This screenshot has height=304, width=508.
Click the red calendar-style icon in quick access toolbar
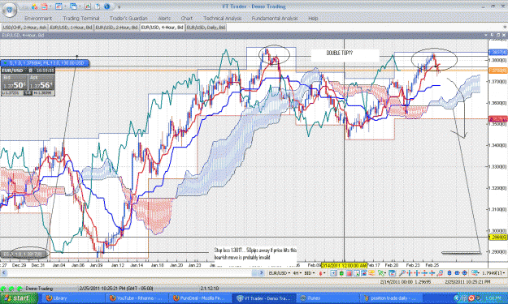44,6
